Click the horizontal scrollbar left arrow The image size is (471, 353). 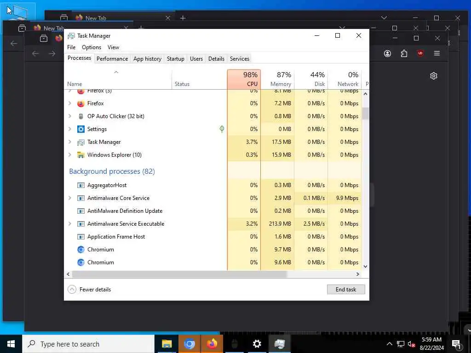[x=68, y=274]
